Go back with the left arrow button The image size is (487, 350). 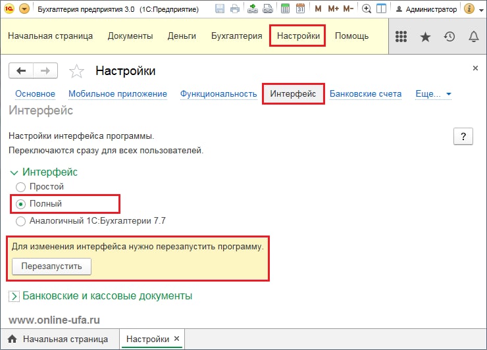(x=21, y=71)
